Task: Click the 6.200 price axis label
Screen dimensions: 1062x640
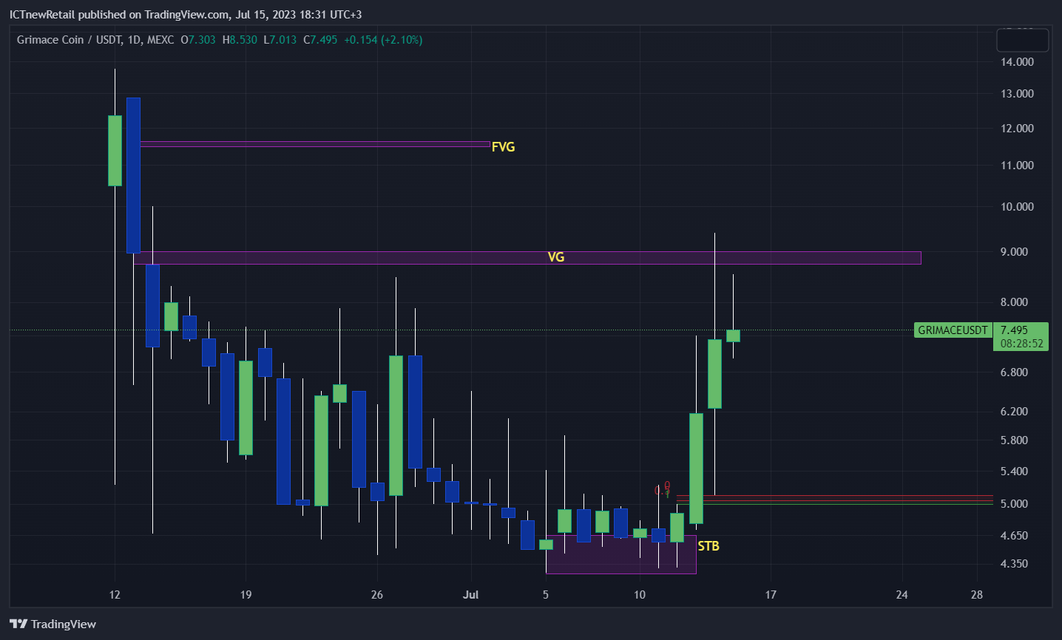Action: tap(1014, 412)
